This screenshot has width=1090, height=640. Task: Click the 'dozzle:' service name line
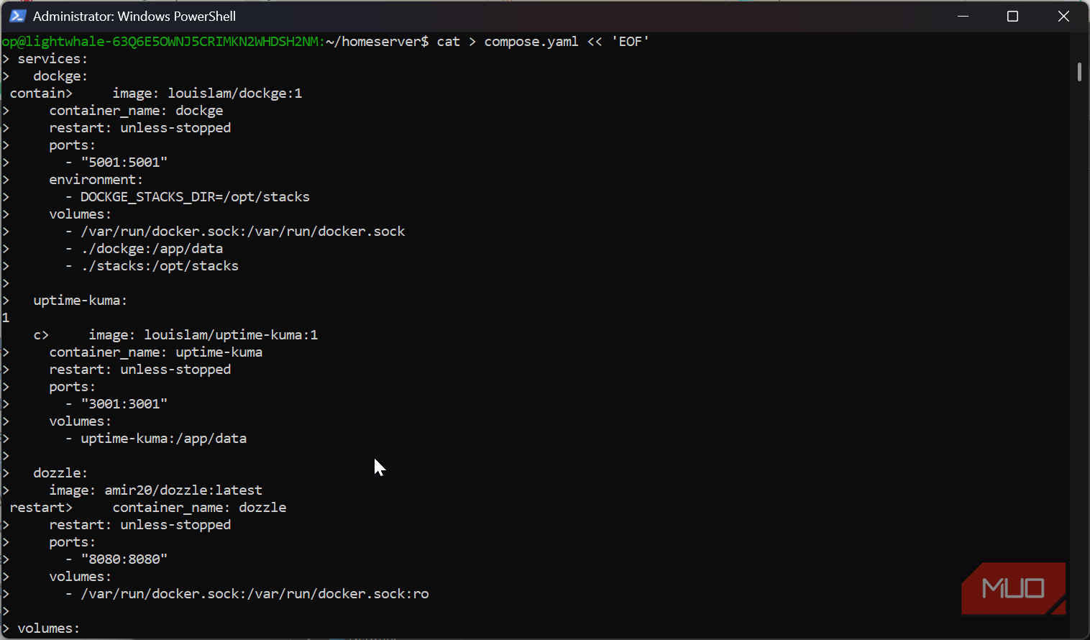point(60,473)
